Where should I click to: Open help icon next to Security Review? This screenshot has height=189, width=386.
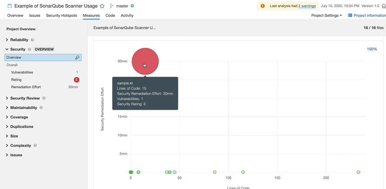(x=44, y=98)
